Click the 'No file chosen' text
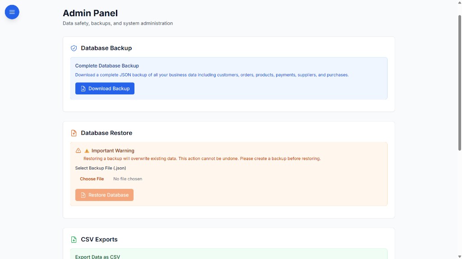This screenshot has width=462, height=259. (128, 179)
